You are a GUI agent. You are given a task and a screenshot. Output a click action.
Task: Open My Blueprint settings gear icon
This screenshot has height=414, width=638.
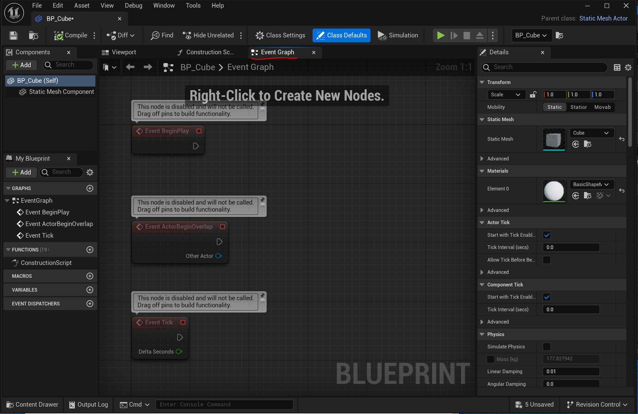[90, 172]
